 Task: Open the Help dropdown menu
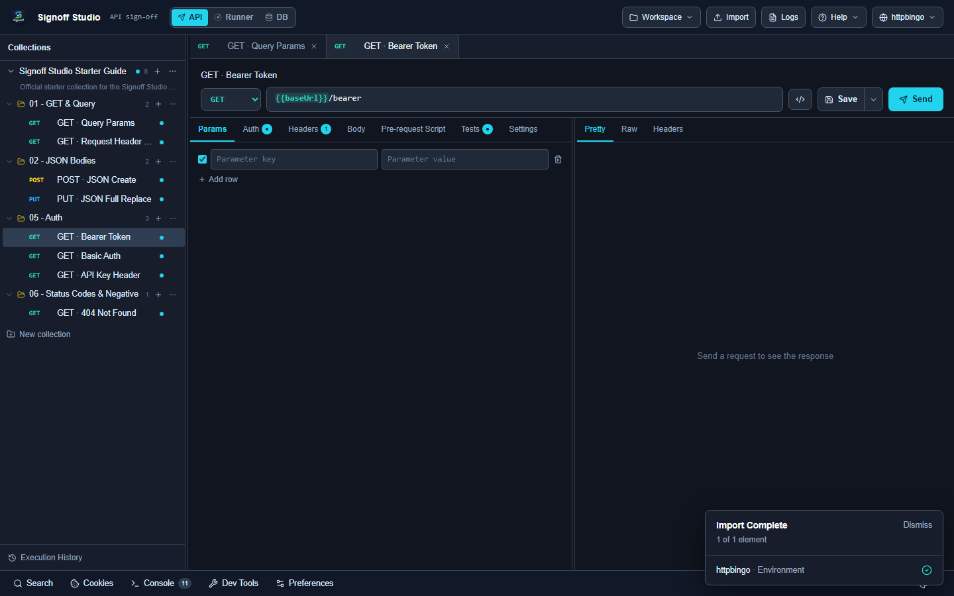click(838, 17)
